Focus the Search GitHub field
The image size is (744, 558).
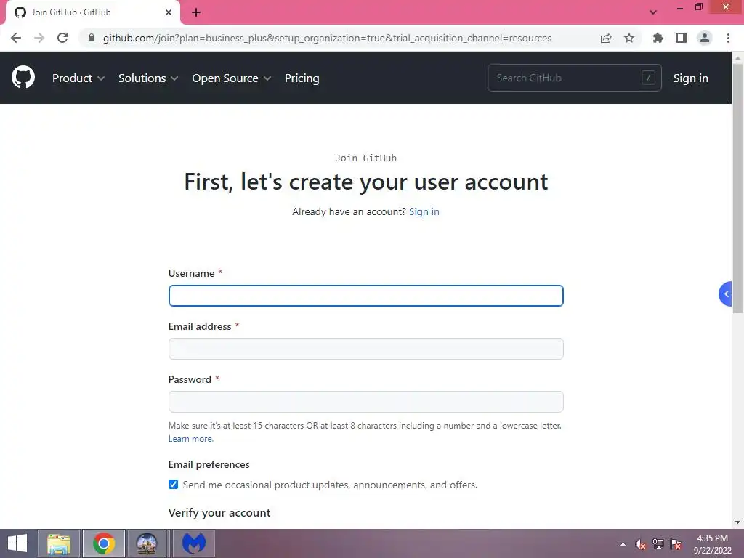(574, 78)
